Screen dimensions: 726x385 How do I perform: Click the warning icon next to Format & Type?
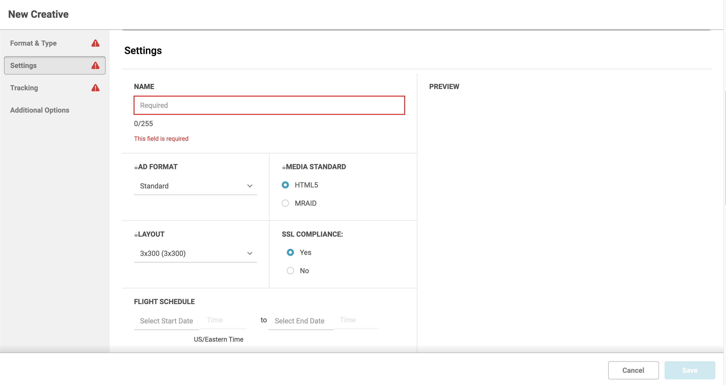(x=95, y=43)
